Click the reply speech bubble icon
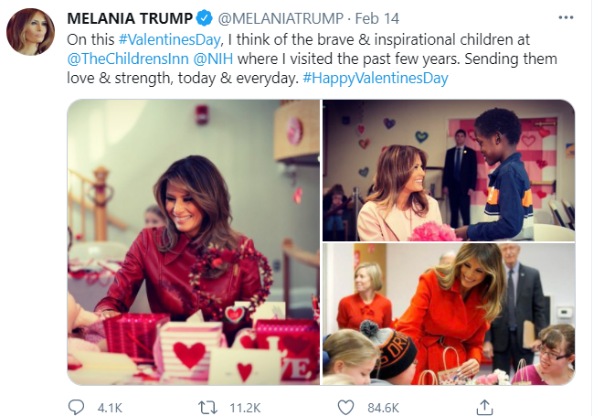This screenshot has width=604, height=416. coord(78,403)
